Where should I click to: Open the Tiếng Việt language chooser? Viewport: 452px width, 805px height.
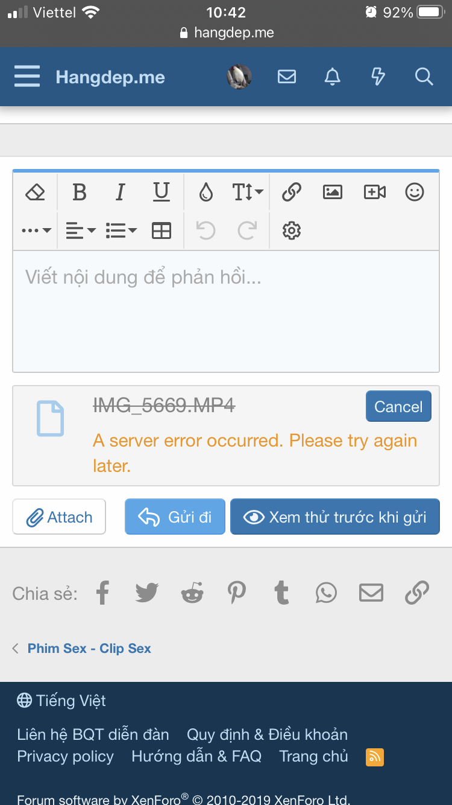point(61,701)
